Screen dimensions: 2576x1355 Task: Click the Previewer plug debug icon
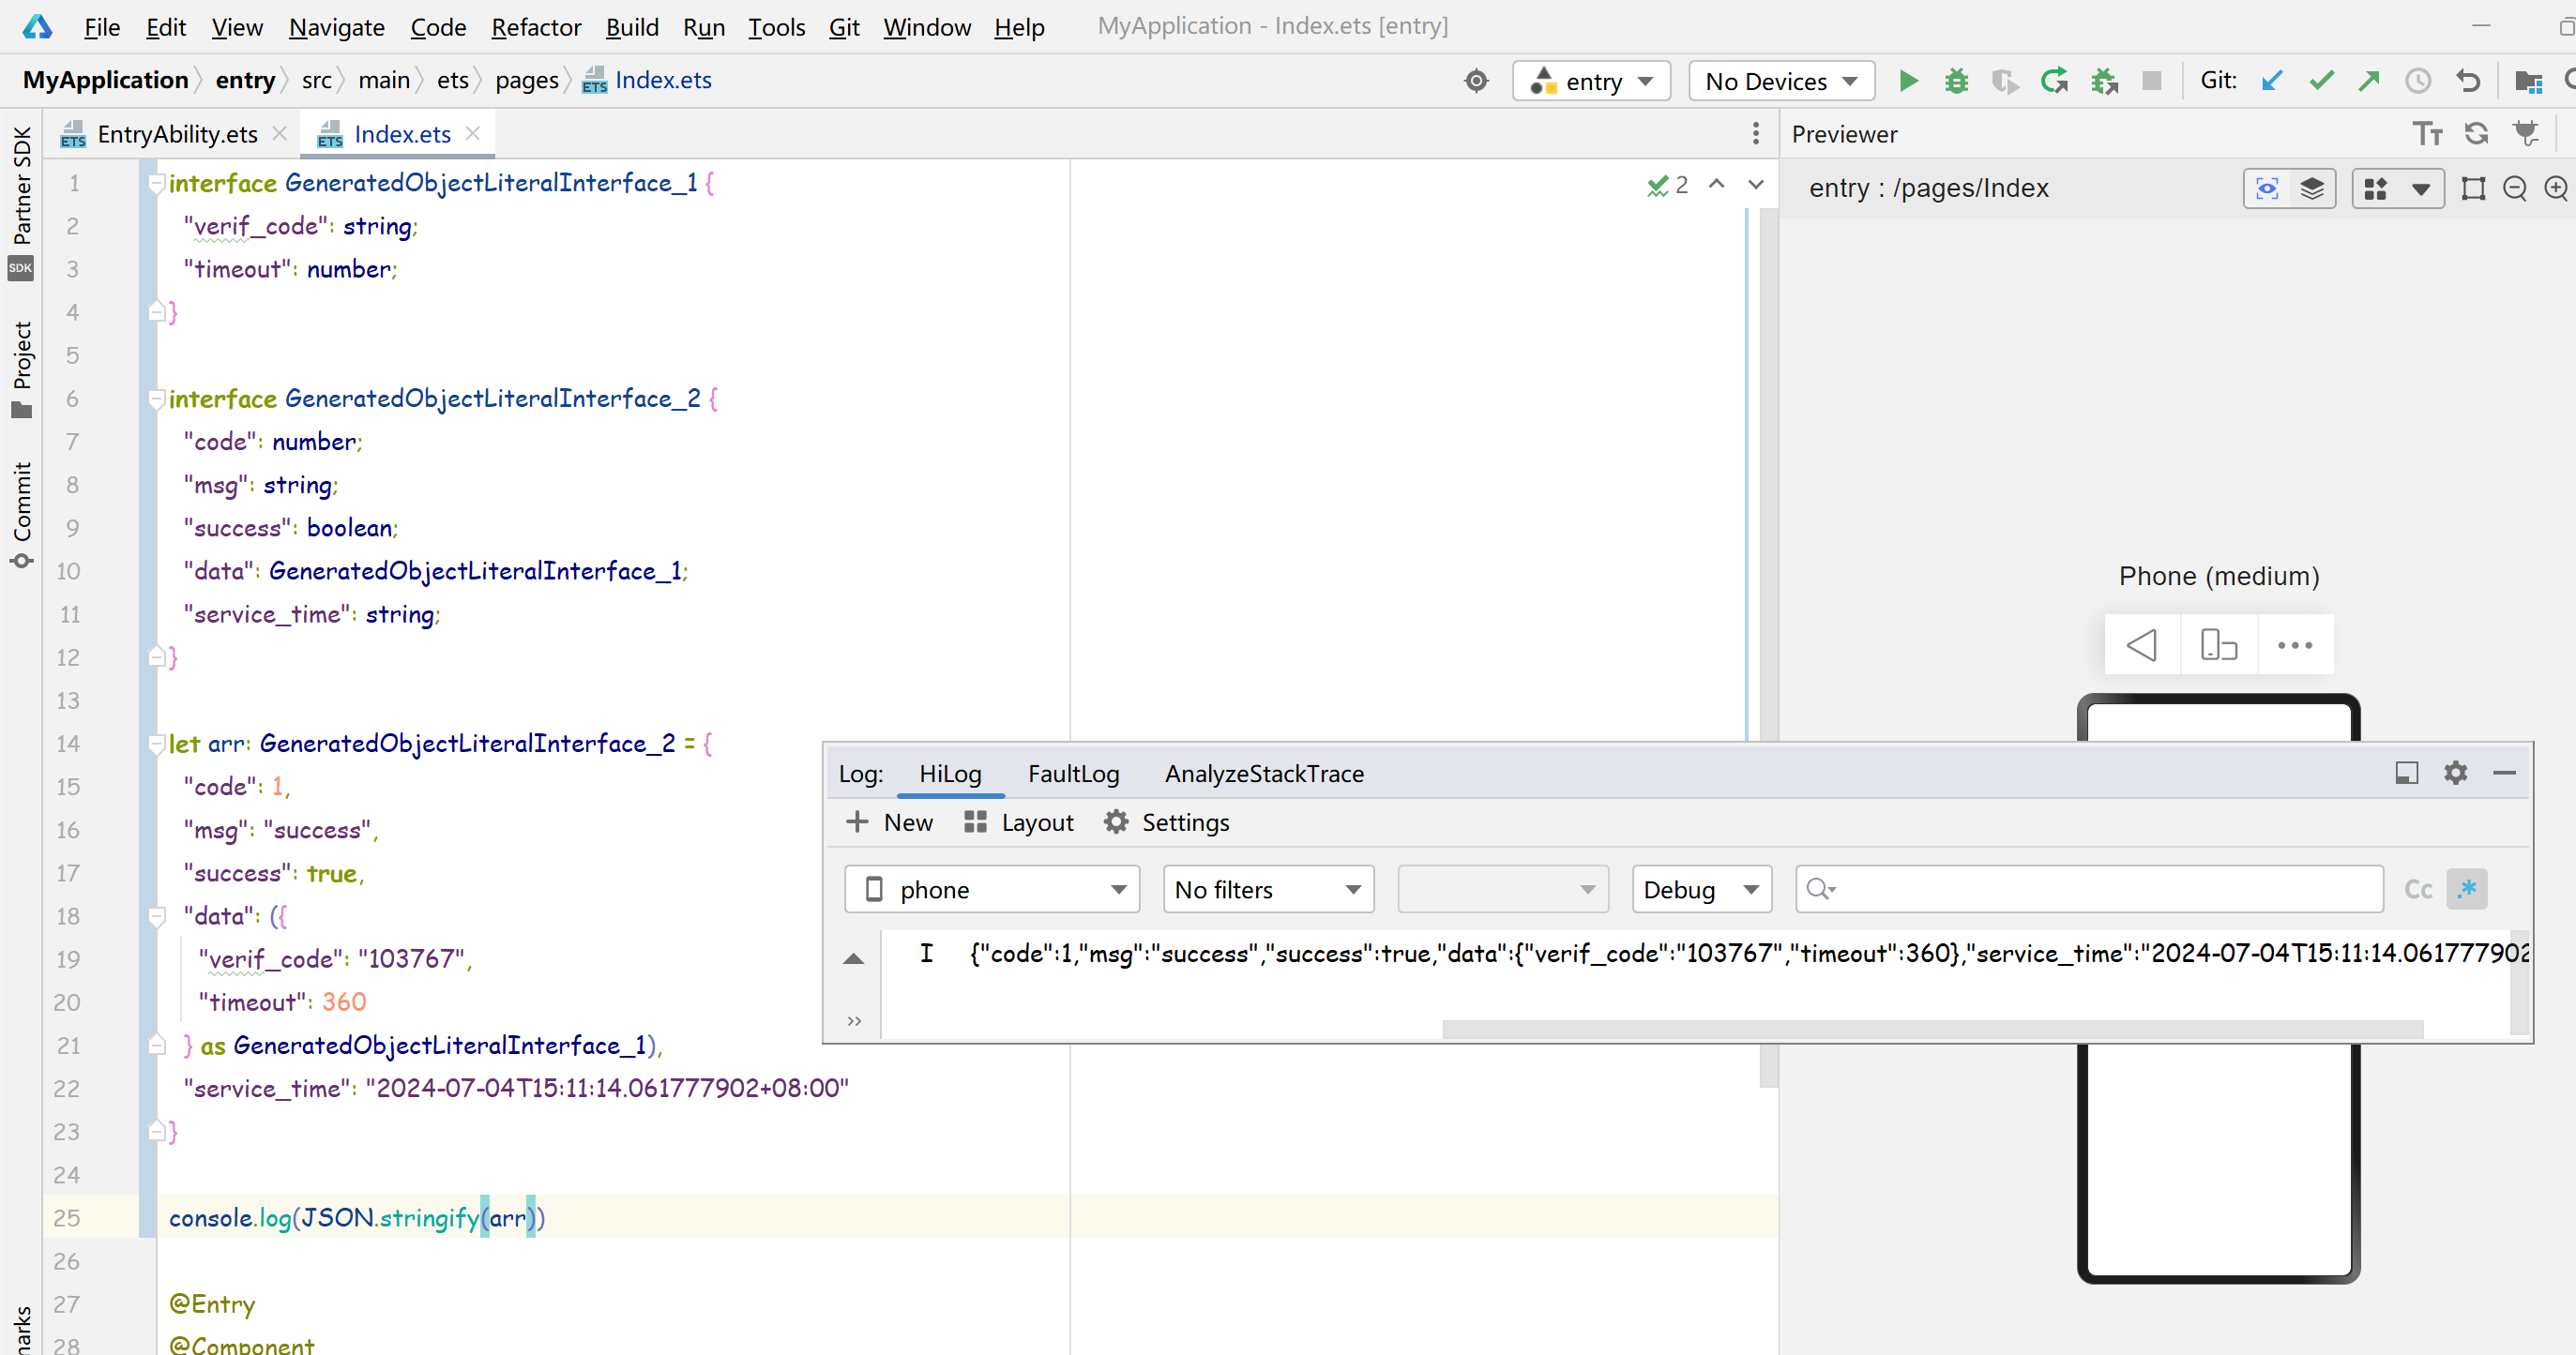point(2526,134)
